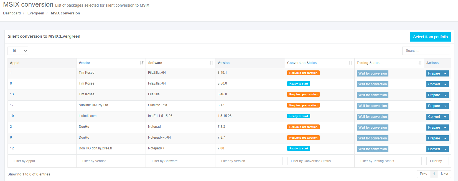The image size is (458, 181).
Task: Open caret beside Convert for Notepad++ 7.88
Action: tap(445, 149)
